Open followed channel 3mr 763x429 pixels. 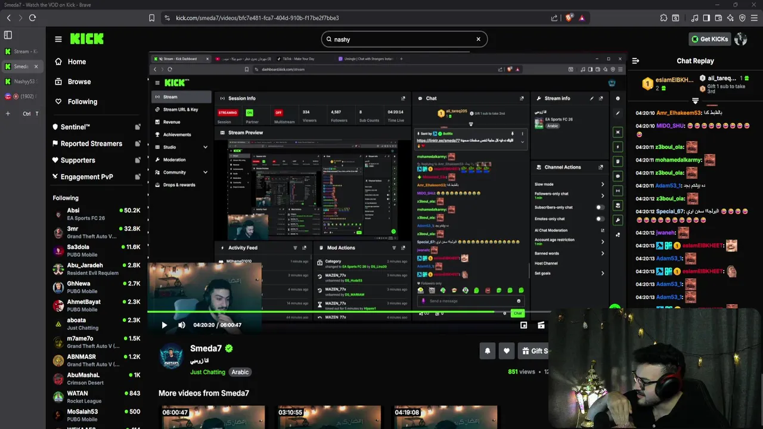(x=97, y=232)
